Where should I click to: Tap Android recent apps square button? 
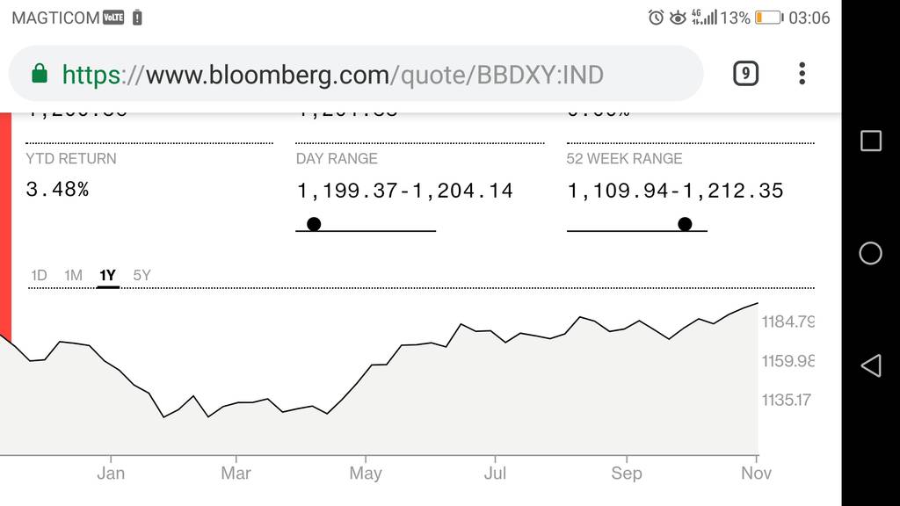tap(871, 141)
